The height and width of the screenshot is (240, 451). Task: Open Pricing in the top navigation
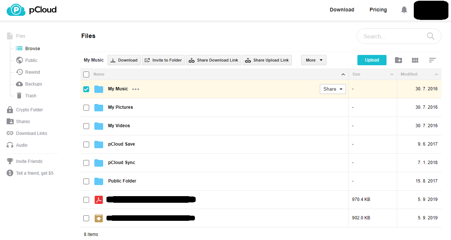378,10
